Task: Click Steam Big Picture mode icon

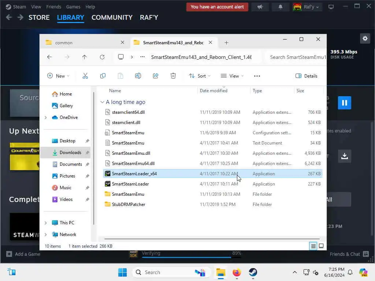Action: (331, 7)
